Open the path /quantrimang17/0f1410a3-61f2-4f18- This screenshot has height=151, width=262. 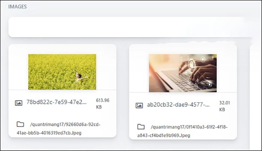click(189, 127)
